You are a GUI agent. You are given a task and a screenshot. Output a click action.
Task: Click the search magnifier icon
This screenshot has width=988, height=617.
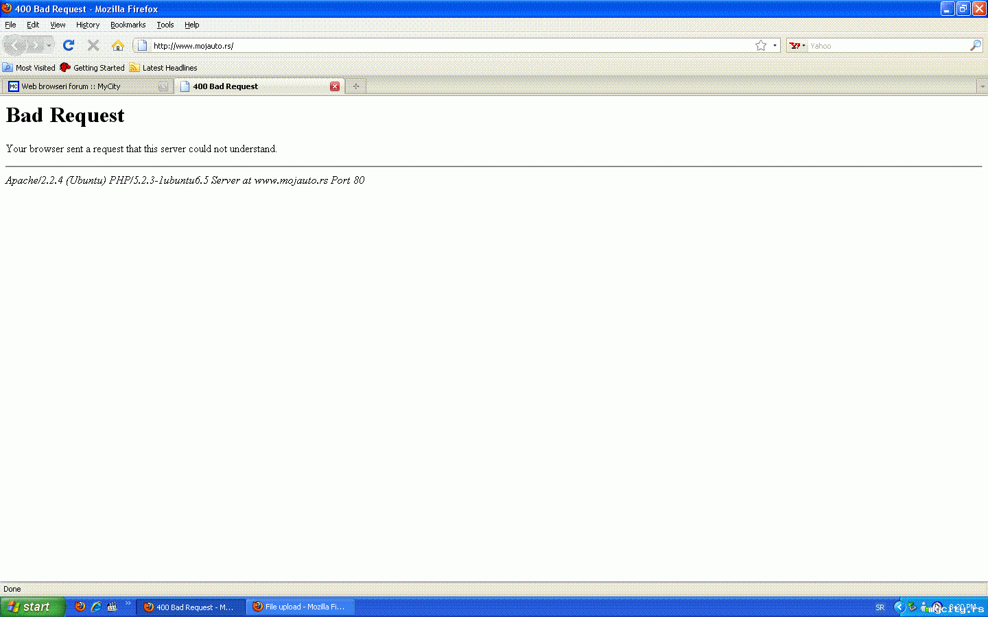(976, 46)
